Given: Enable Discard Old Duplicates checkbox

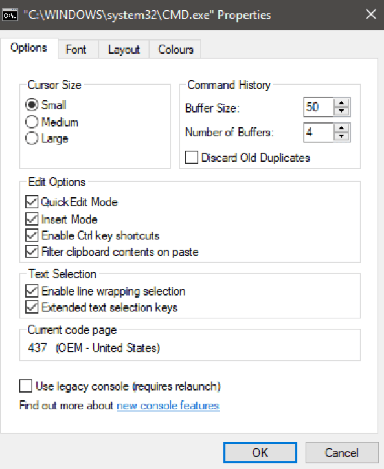Looking at the screenshot, I should click(x=192, y=157).
